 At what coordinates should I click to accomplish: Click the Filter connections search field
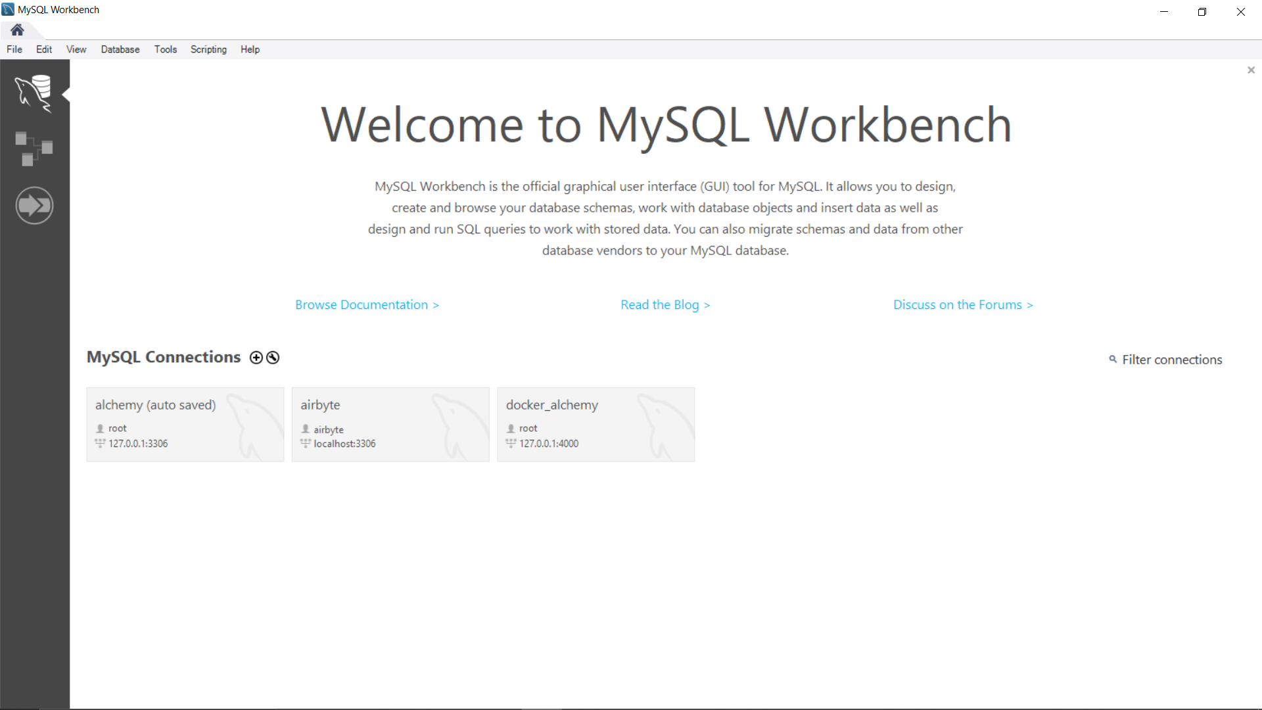tap(1172, 360)
